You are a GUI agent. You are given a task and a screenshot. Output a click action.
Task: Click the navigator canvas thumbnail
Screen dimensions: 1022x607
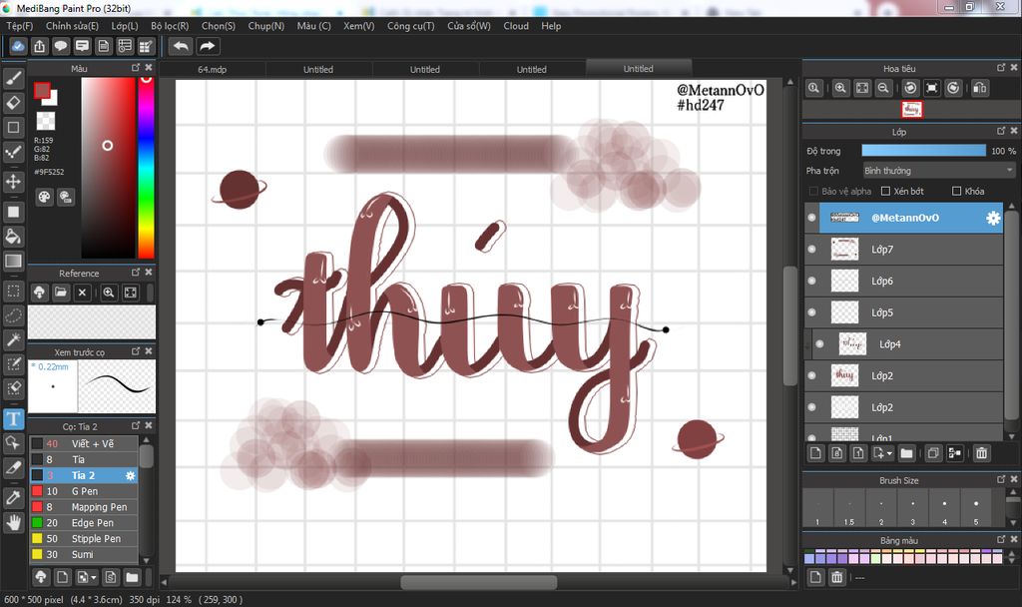(x=912, y=110)
